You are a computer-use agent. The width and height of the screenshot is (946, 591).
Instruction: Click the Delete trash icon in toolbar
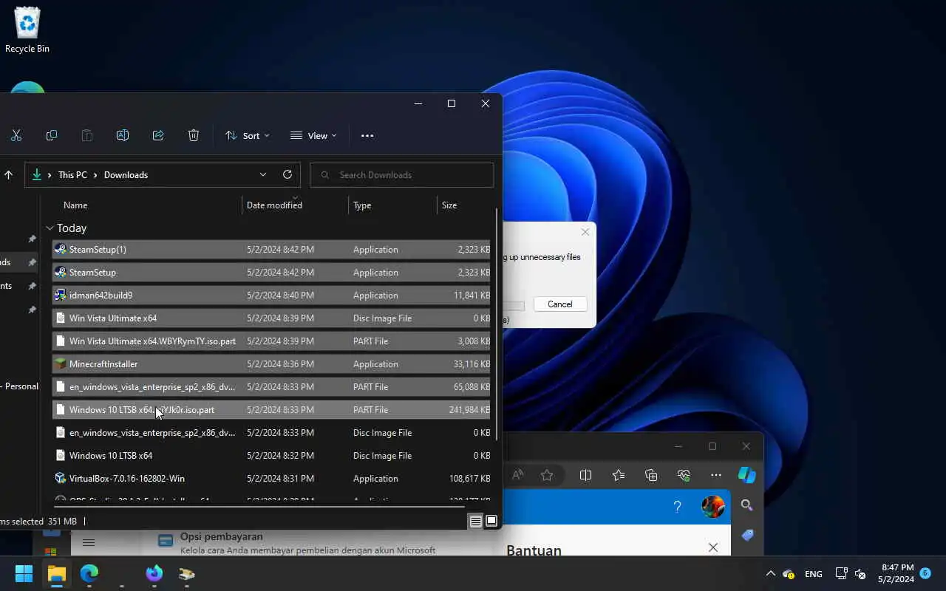pos(194,136)
